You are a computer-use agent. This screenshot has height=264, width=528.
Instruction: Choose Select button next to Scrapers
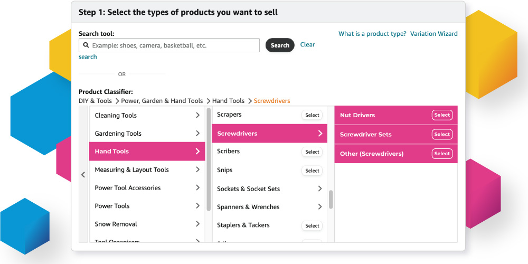[x=312, y=115]
